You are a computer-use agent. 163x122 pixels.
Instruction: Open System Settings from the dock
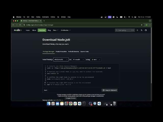[66, 103]
